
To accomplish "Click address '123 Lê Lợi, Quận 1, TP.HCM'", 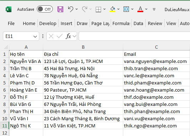I will pos(83,61).
